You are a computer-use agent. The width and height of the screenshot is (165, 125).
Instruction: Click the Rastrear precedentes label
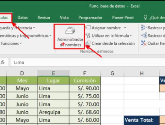(156, 28)
